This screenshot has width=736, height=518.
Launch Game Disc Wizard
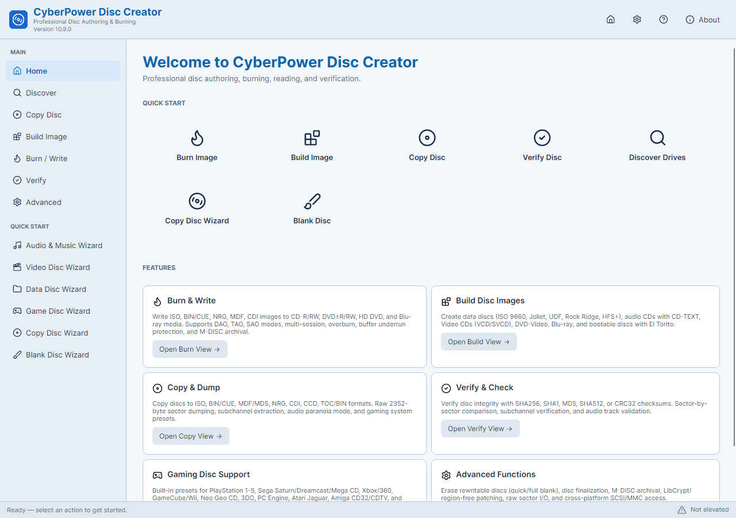pos(63,311)
